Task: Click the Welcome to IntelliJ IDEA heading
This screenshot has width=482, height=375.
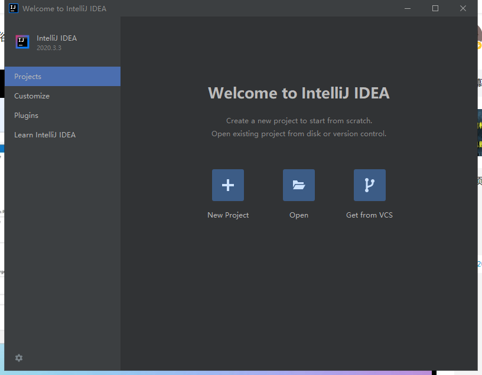Action: coord(299,93)
